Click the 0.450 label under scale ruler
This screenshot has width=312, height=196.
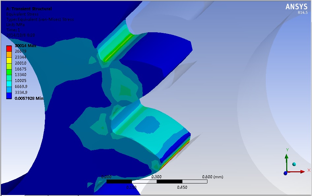click(x=182, y=187)
